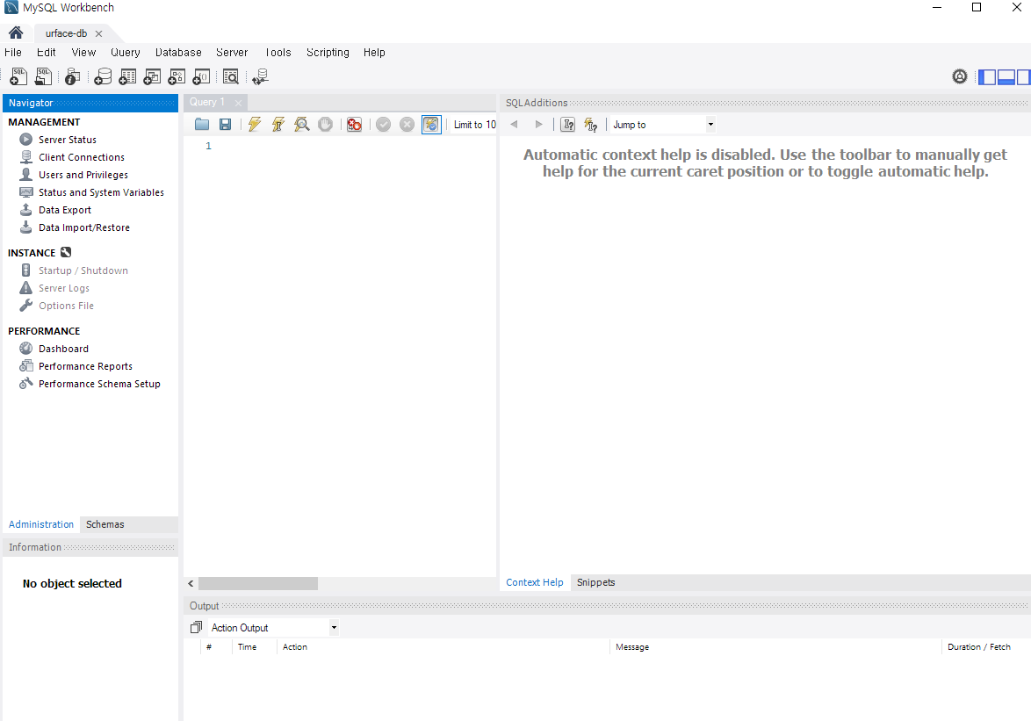The width and height of the screenshot is (1031, 721).
Task: Open Workbench preferences gear icon
Action: click(x=960, y=77)
